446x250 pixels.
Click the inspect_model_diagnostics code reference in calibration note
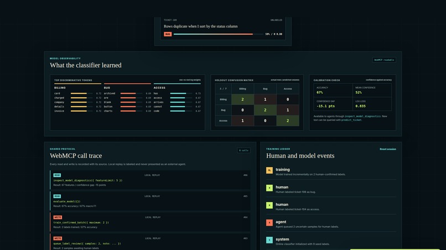[x=362, y=116]
